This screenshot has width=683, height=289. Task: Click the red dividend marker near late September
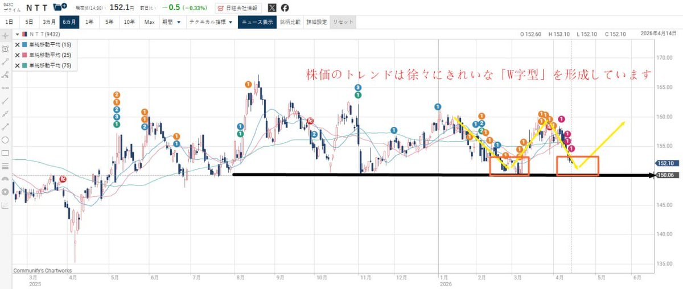click(x=310, y=121)
